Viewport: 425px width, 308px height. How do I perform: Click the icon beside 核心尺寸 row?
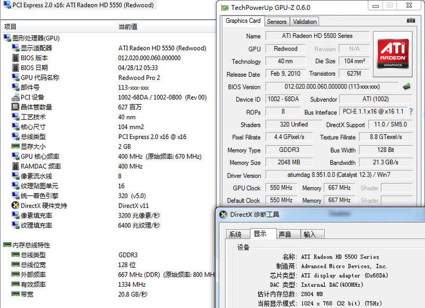(x=15, y=127)
